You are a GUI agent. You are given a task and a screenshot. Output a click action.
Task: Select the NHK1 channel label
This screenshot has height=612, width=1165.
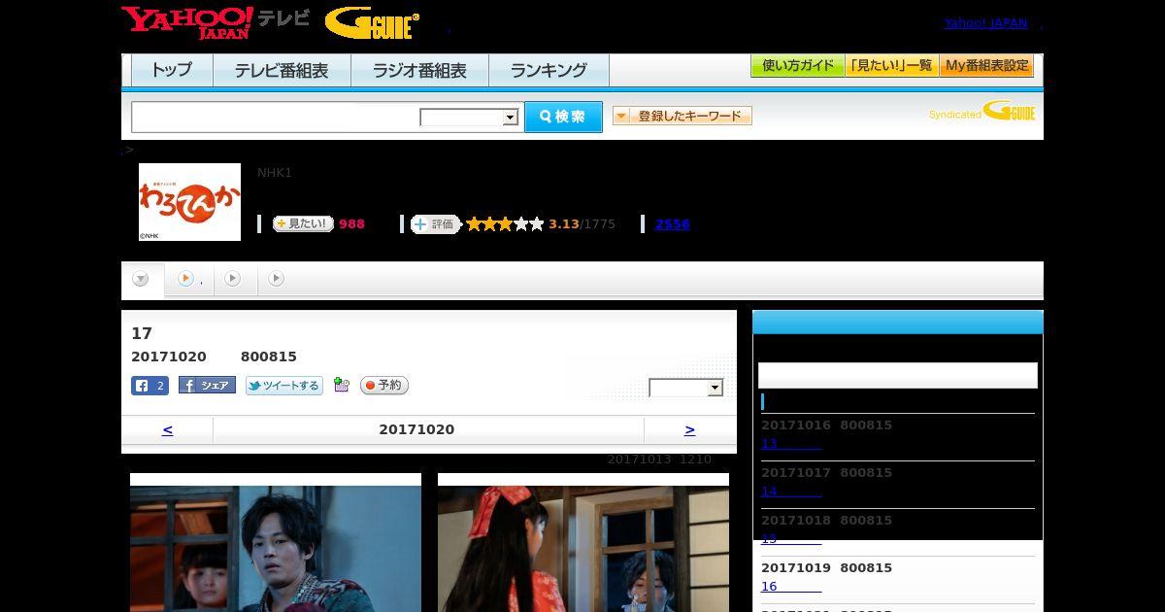click(x=275, y=173)
